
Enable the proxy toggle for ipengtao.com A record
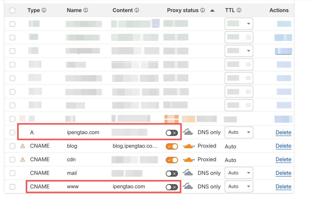click(172, 132)
